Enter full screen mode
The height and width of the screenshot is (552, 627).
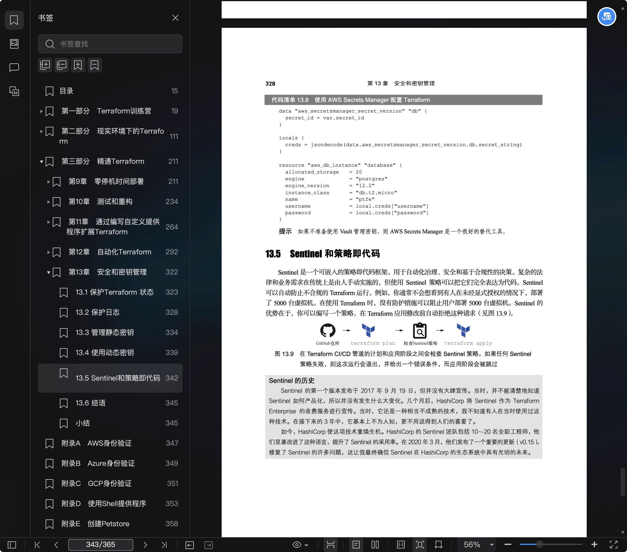point(613,545)
